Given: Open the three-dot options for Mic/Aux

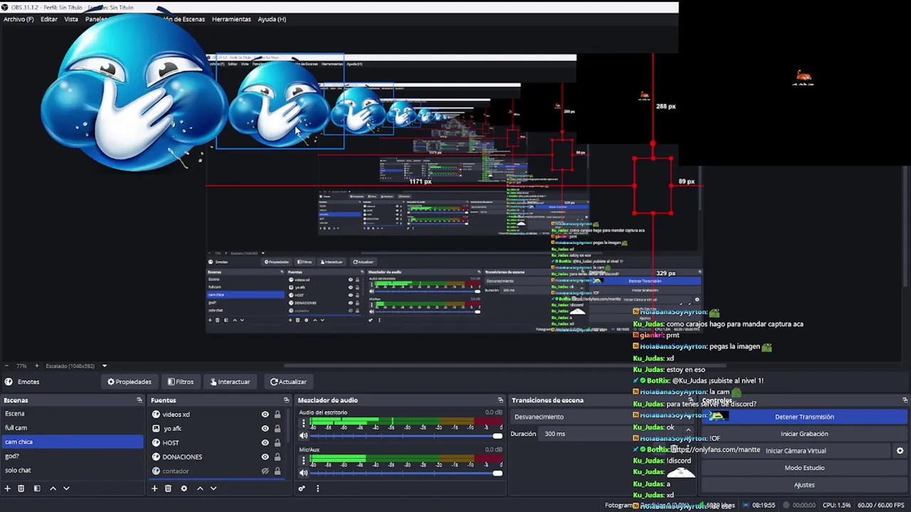Looking at the screenshot, I should 303,460.
